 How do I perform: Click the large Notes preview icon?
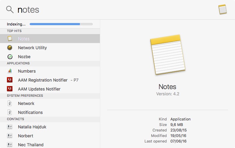pos(168,55)
